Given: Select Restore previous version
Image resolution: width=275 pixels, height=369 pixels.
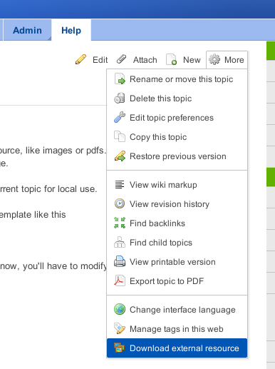Looking at the screenshot, I should [x=177, y=156].
